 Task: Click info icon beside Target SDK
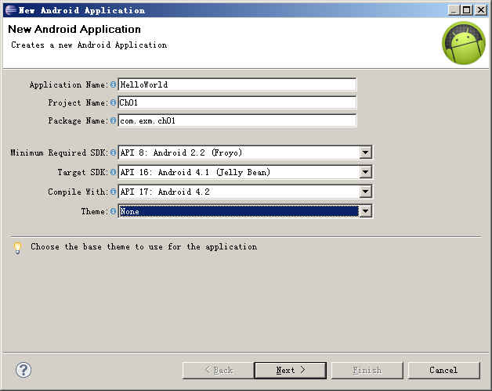point(113,172)
